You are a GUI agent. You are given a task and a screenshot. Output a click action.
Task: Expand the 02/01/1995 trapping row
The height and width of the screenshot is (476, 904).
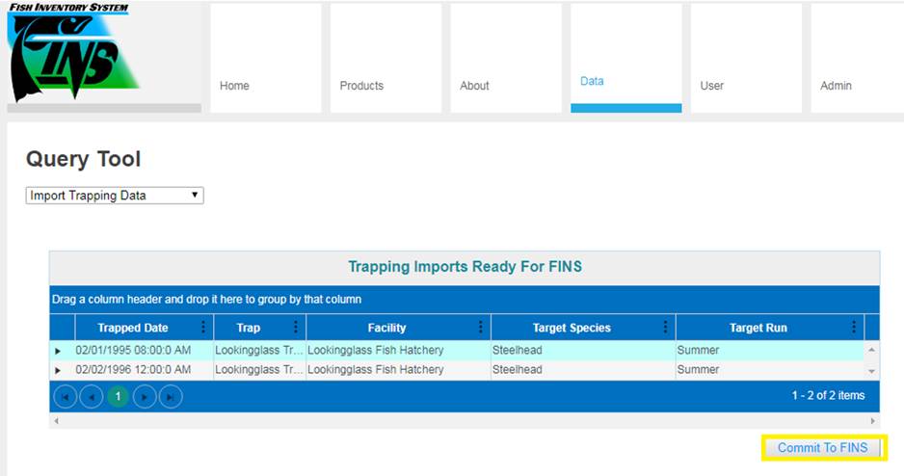pos(58,351)
